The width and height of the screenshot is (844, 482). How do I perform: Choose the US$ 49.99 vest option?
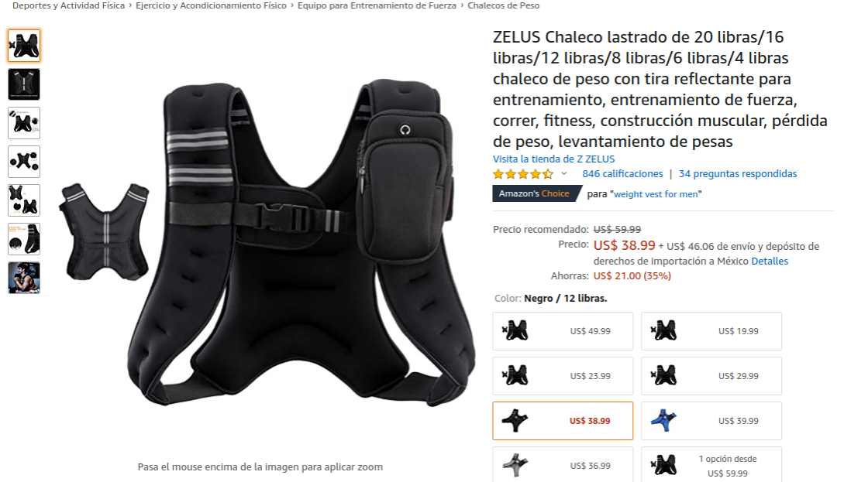(x=563, y=331)
